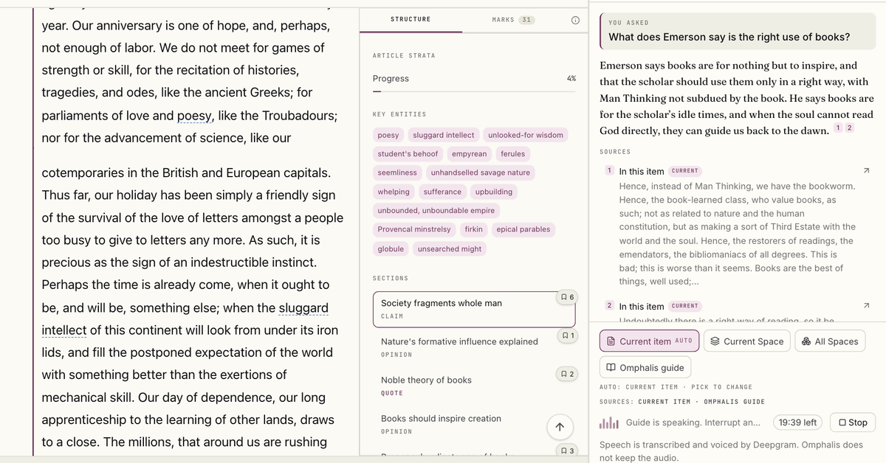Open source 1 with its arrow icon
886x463 pixels.
tap(866, 171)
